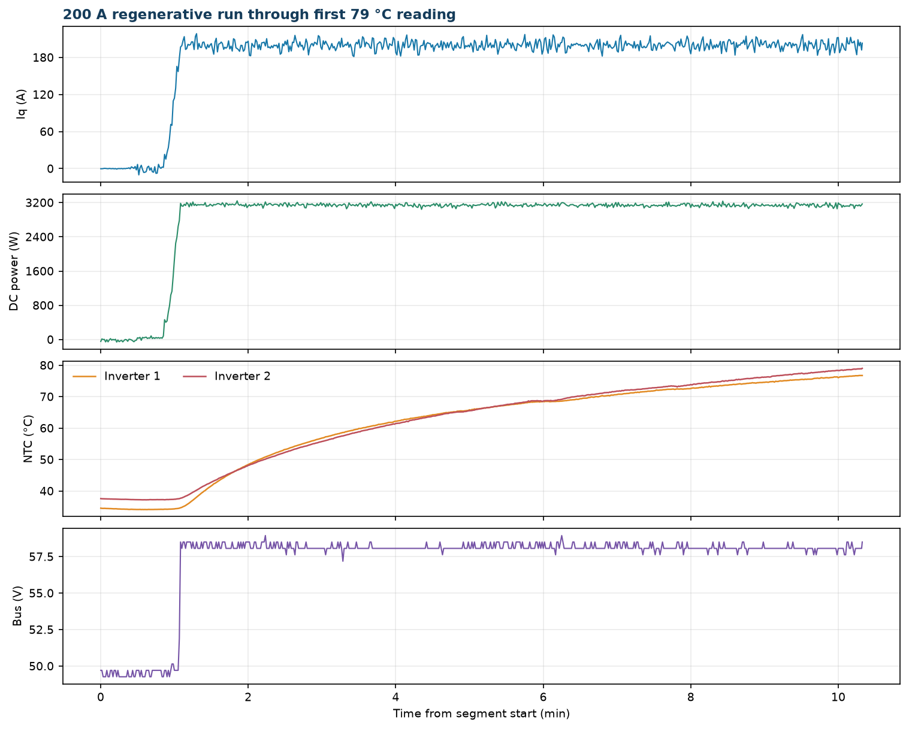Click the 'NTC (°C)' axis label
Viewport: 909px width, 729px height.
pyautogui.click(x=28, y=438)
